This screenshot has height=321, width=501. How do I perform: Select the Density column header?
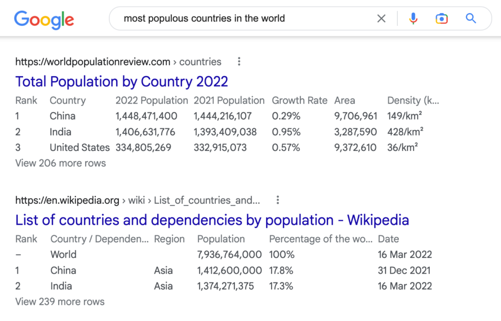pyautogui.click(x=413, y=101)
